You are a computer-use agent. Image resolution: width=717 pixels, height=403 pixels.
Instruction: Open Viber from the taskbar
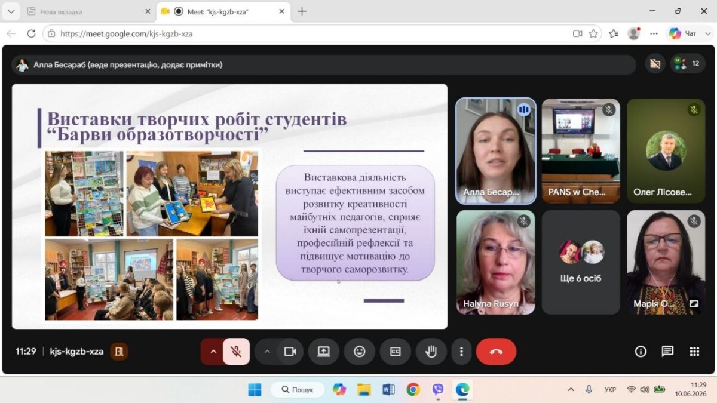point(437,390)
